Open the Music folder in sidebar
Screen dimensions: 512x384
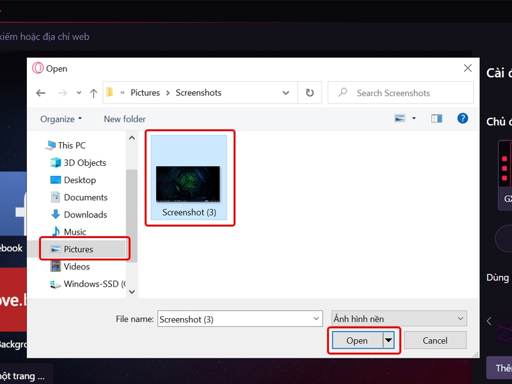click(68, 232)
